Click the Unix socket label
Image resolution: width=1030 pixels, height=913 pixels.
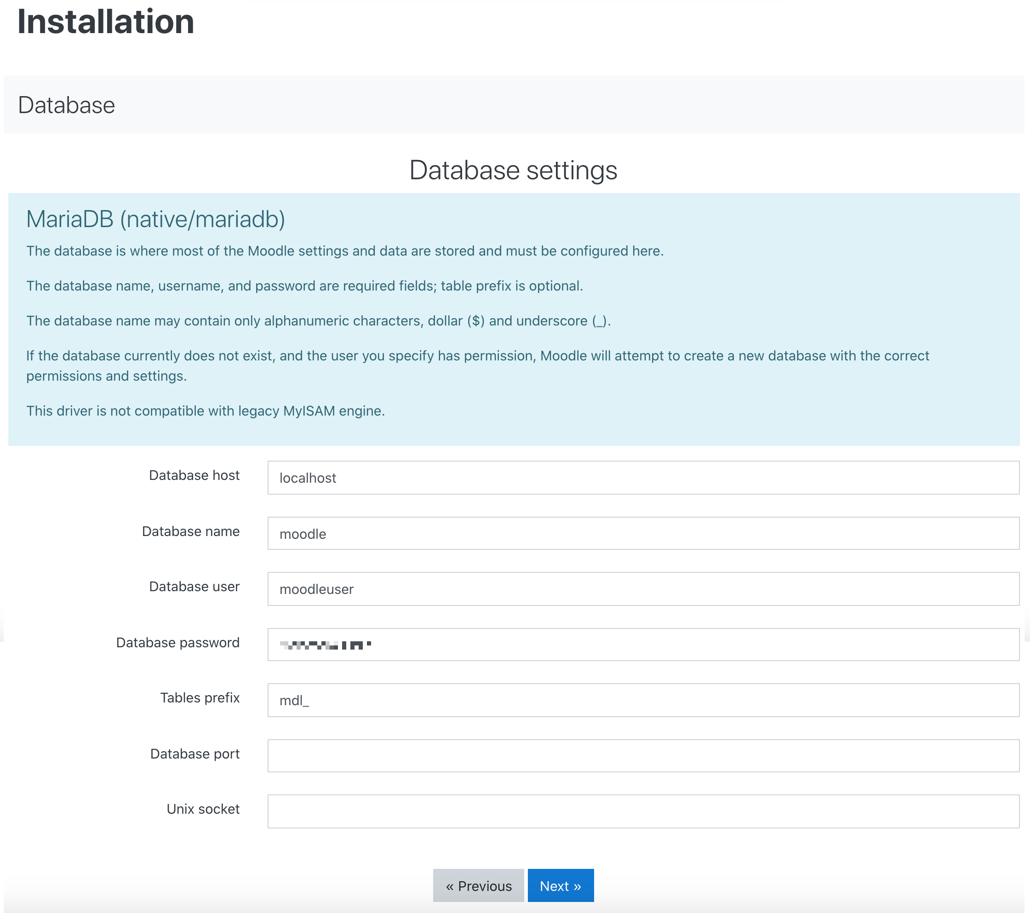pyautogui.click(x=203, y=809)
